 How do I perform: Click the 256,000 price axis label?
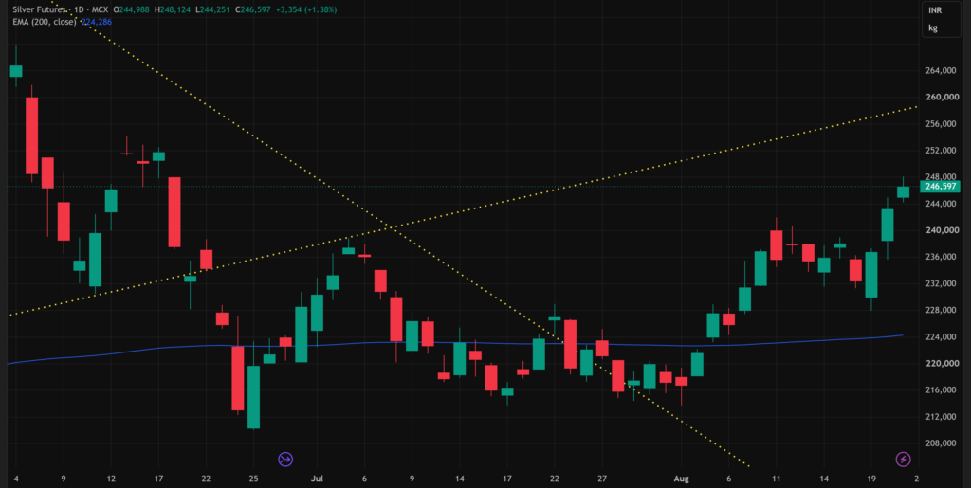tap(940, 124)
